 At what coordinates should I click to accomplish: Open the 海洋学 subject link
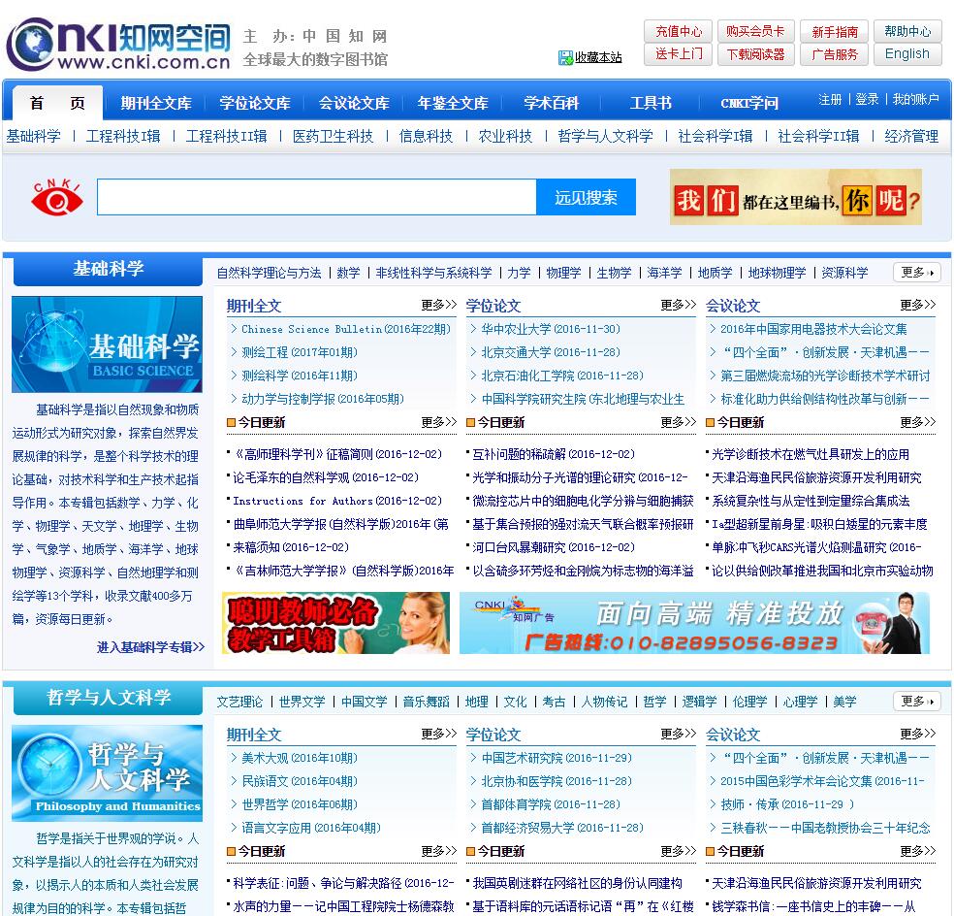(664, 273)
